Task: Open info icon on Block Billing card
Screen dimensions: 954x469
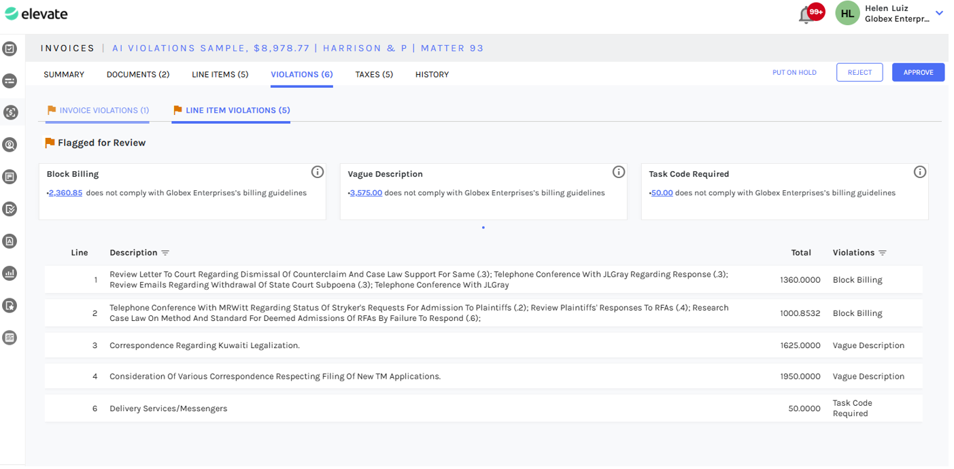Action: 318,172
